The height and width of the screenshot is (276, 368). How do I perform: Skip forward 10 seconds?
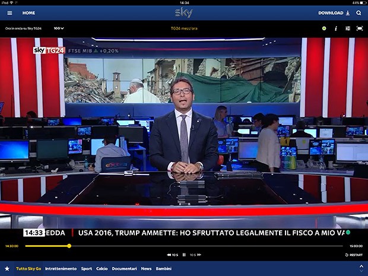195,255
